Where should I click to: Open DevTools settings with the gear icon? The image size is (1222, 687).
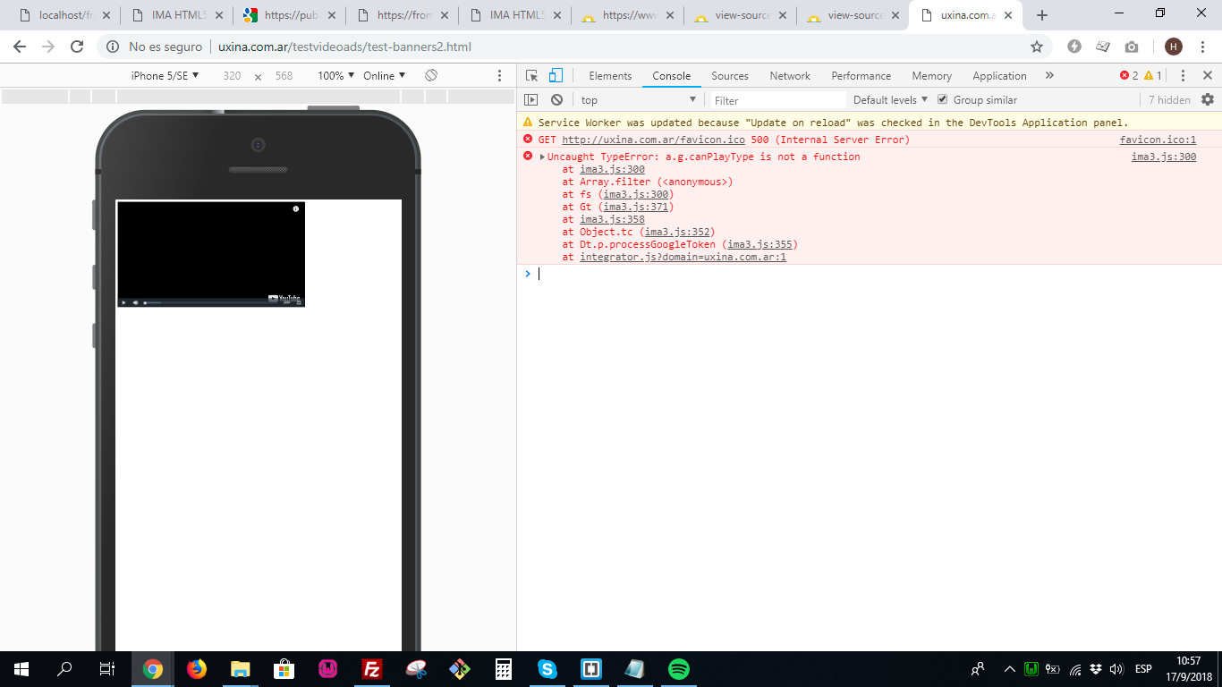point(1208,99)
